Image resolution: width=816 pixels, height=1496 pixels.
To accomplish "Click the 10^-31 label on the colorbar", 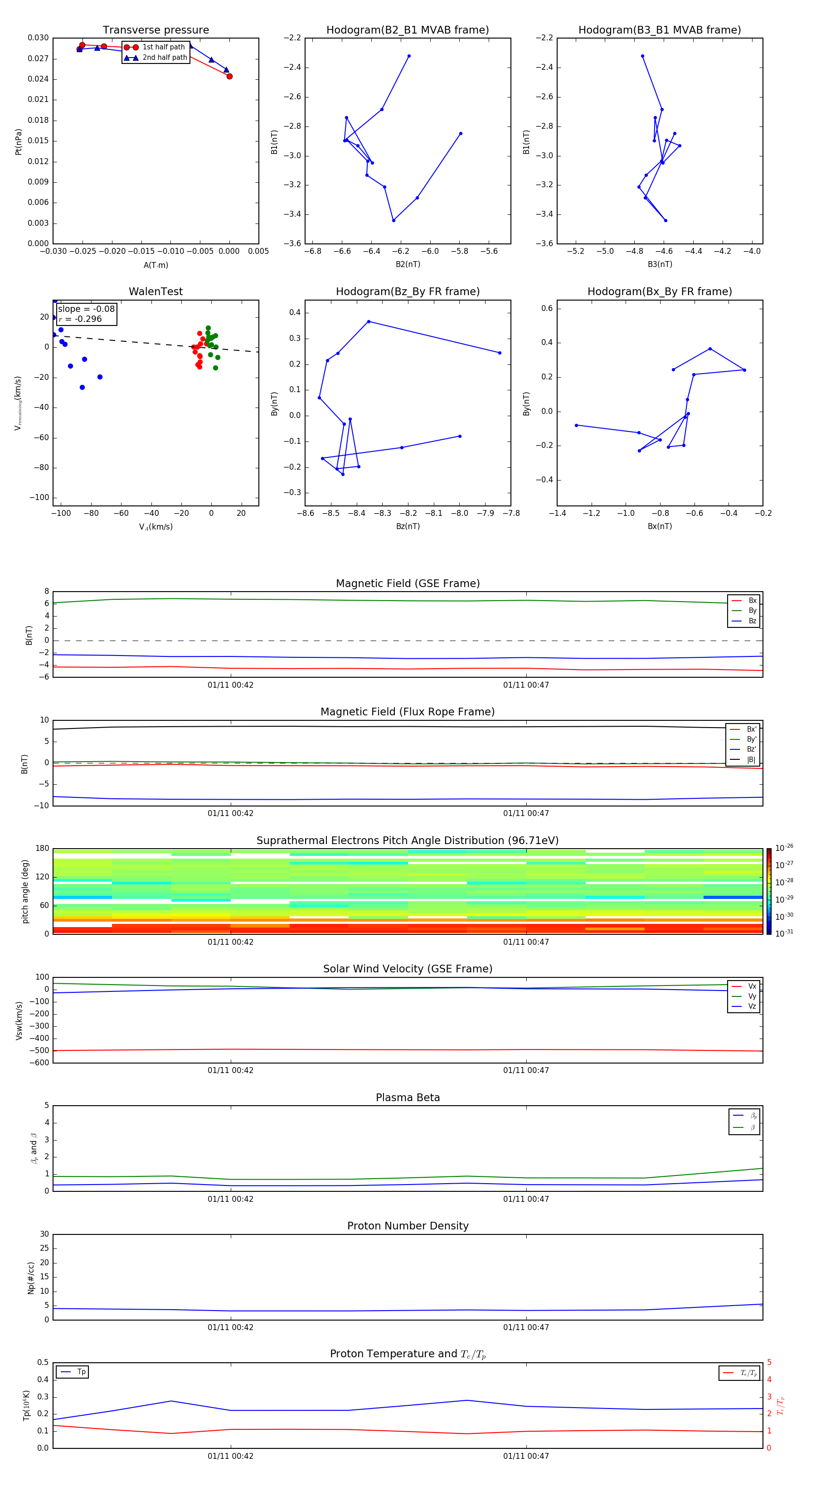I will (x=784, y=933).
